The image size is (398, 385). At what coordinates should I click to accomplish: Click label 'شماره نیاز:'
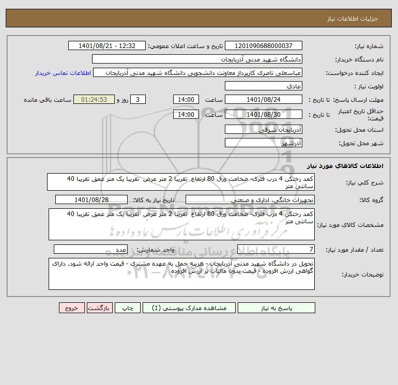(369, 46)
